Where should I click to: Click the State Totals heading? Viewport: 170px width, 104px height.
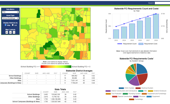(x=60, y=89)
